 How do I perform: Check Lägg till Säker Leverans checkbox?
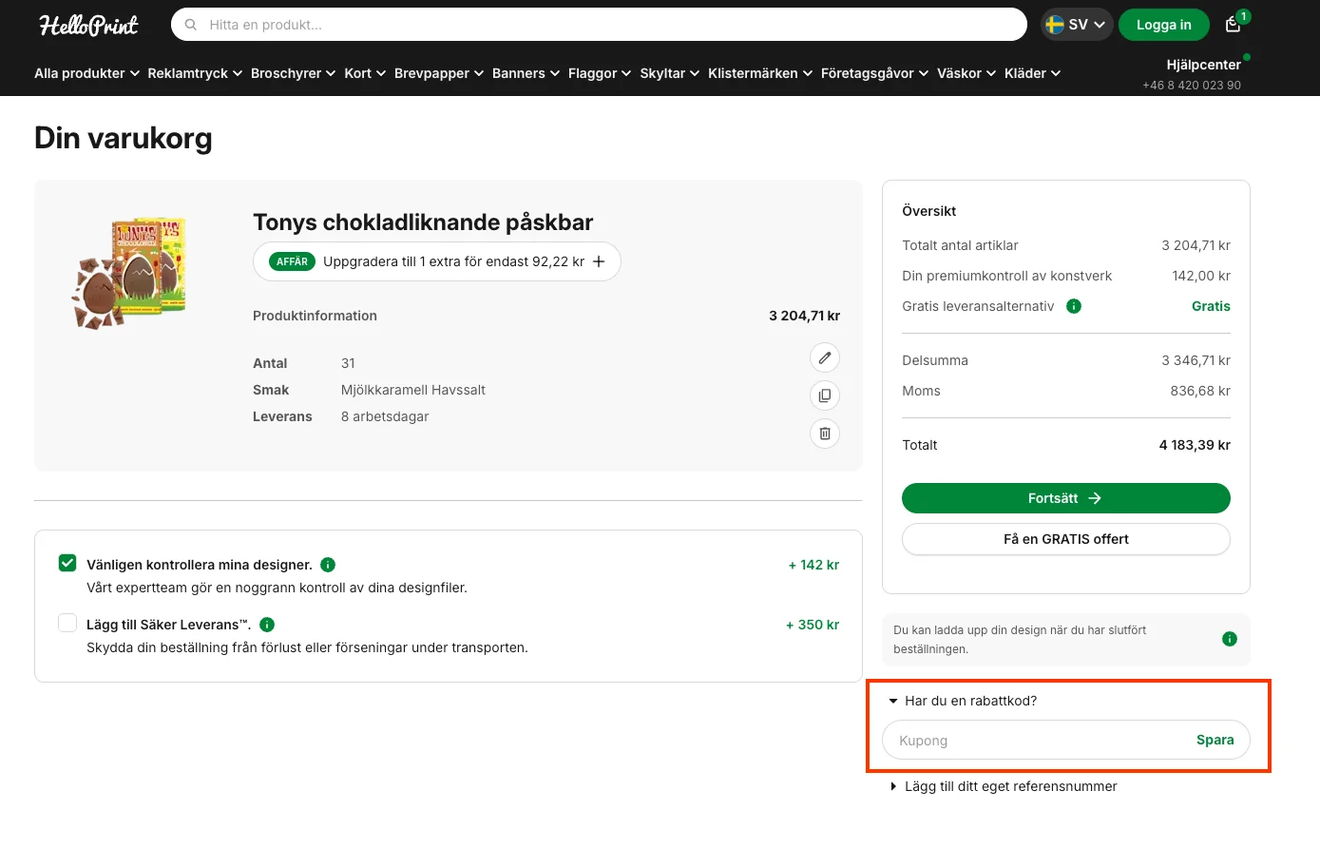pos(67,623)
